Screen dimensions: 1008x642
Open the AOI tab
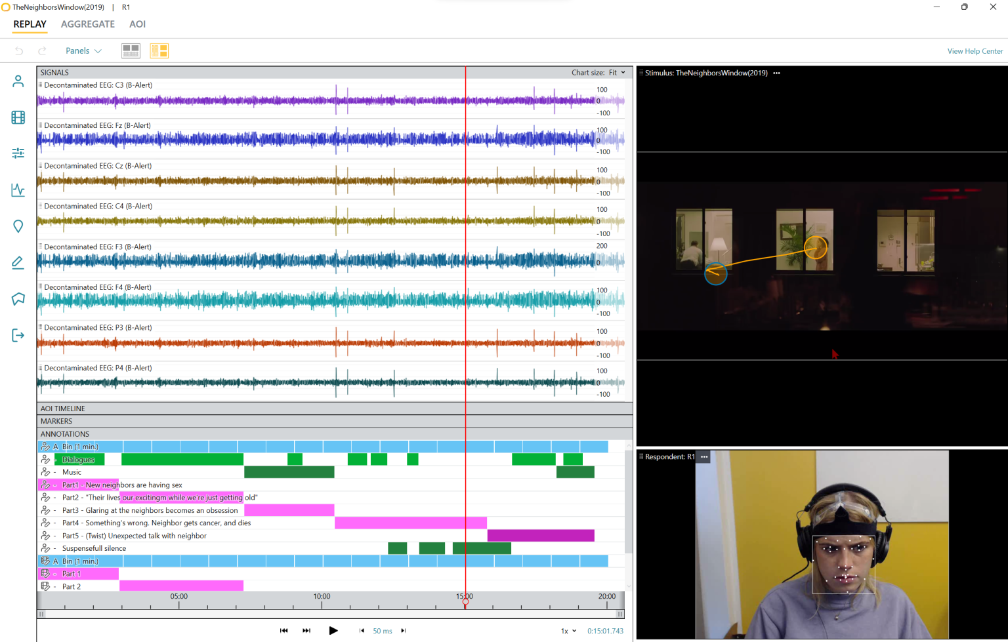[x=137, y=24]
